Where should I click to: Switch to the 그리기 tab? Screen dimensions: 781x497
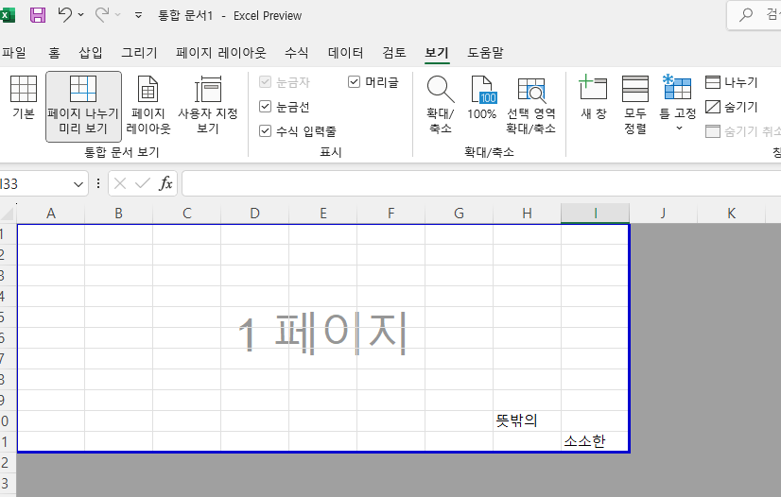pos(140,52)
